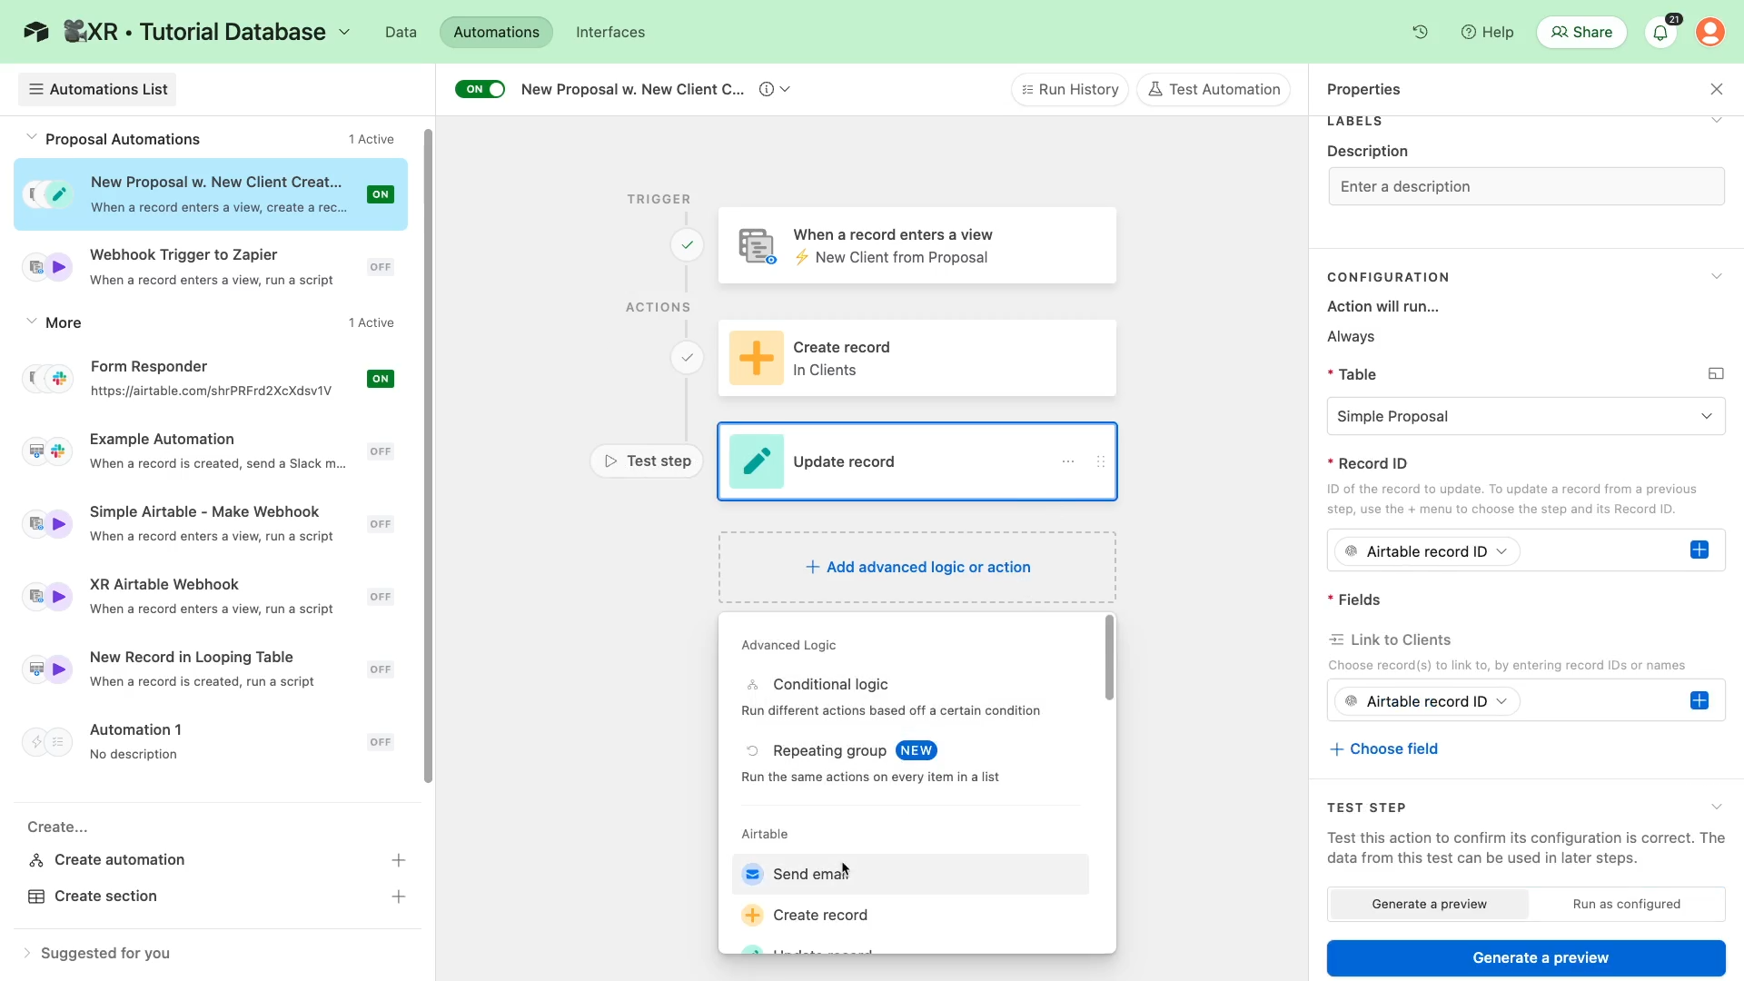Image resolution: width=1744 pixels, height=981 pixels.
Task: Click the Share button
Action: 1581,32
